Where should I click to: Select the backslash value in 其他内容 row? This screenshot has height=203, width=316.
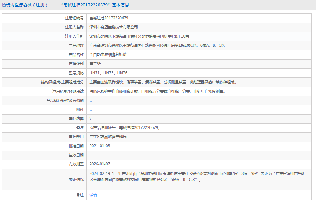[x=90, y=119]
